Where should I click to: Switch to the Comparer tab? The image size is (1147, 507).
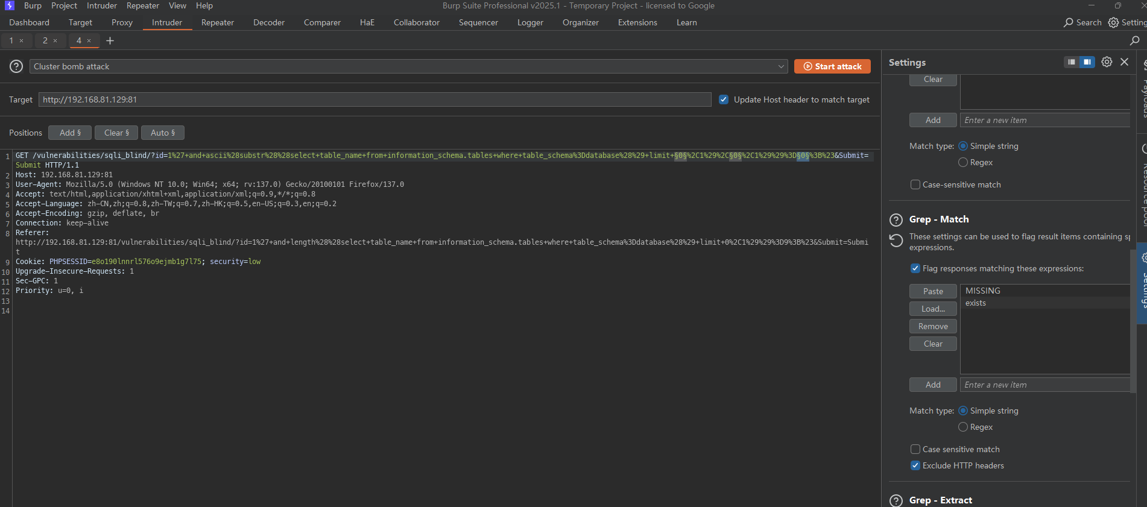point(322,22)
